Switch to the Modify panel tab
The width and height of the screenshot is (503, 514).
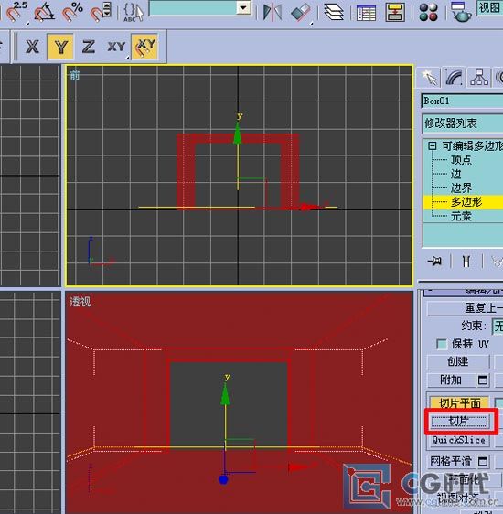[454, 77]
